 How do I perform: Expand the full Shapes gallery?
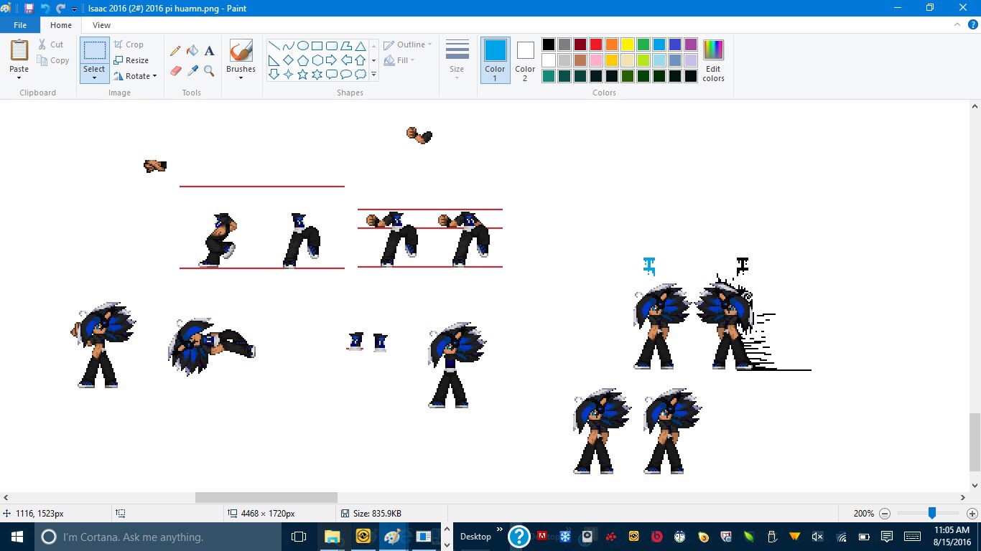pos(373,75)
